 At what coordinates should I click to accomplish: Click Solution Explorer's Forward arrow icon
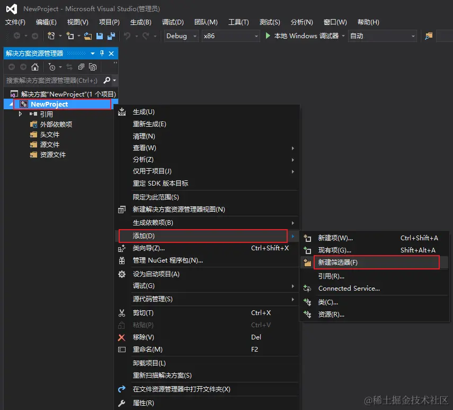[x=23, y=67]
